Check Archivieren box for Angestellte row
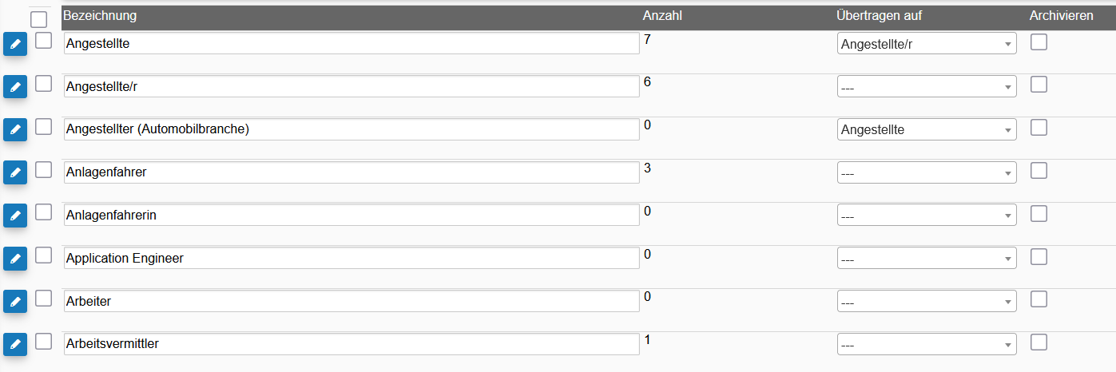The image size is (1116, 372). click(x=1039, y=42)
